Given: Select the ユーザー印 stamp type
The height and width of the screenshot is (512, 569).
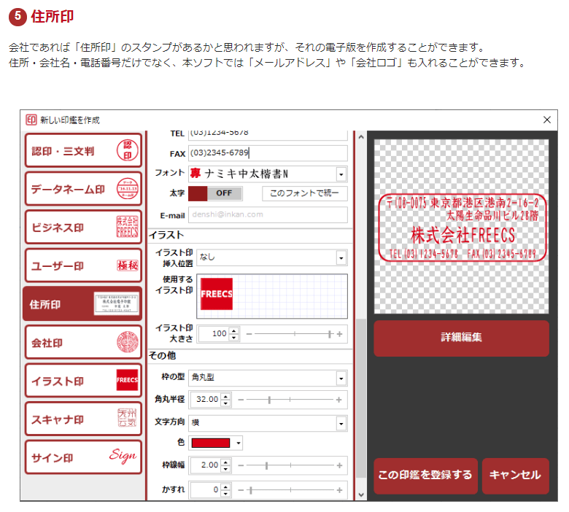Looking at the screenshot, I should [x=82, y=265].
